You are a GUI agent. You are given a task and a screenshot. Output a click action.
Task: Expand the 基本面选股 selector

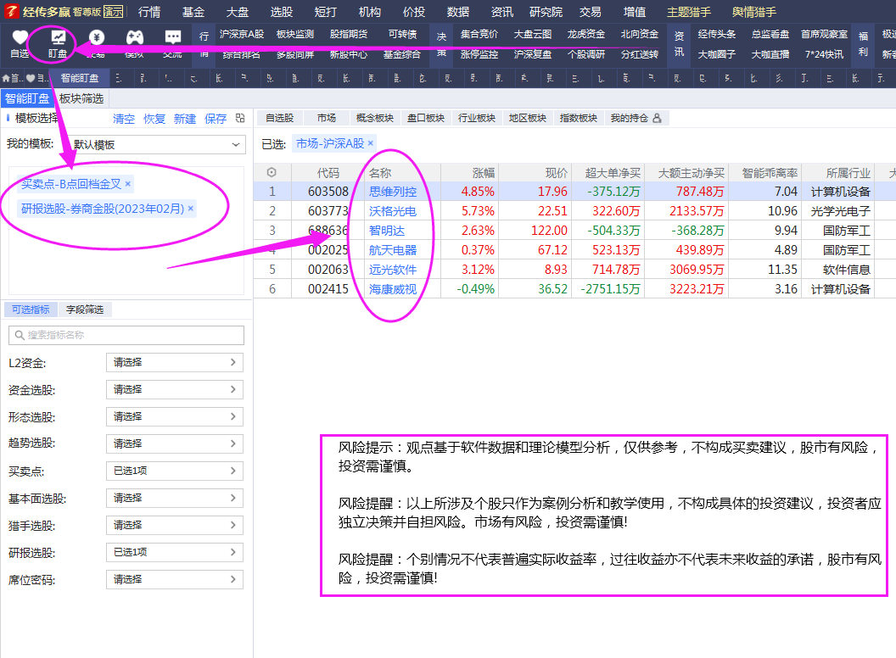point(175,498)
